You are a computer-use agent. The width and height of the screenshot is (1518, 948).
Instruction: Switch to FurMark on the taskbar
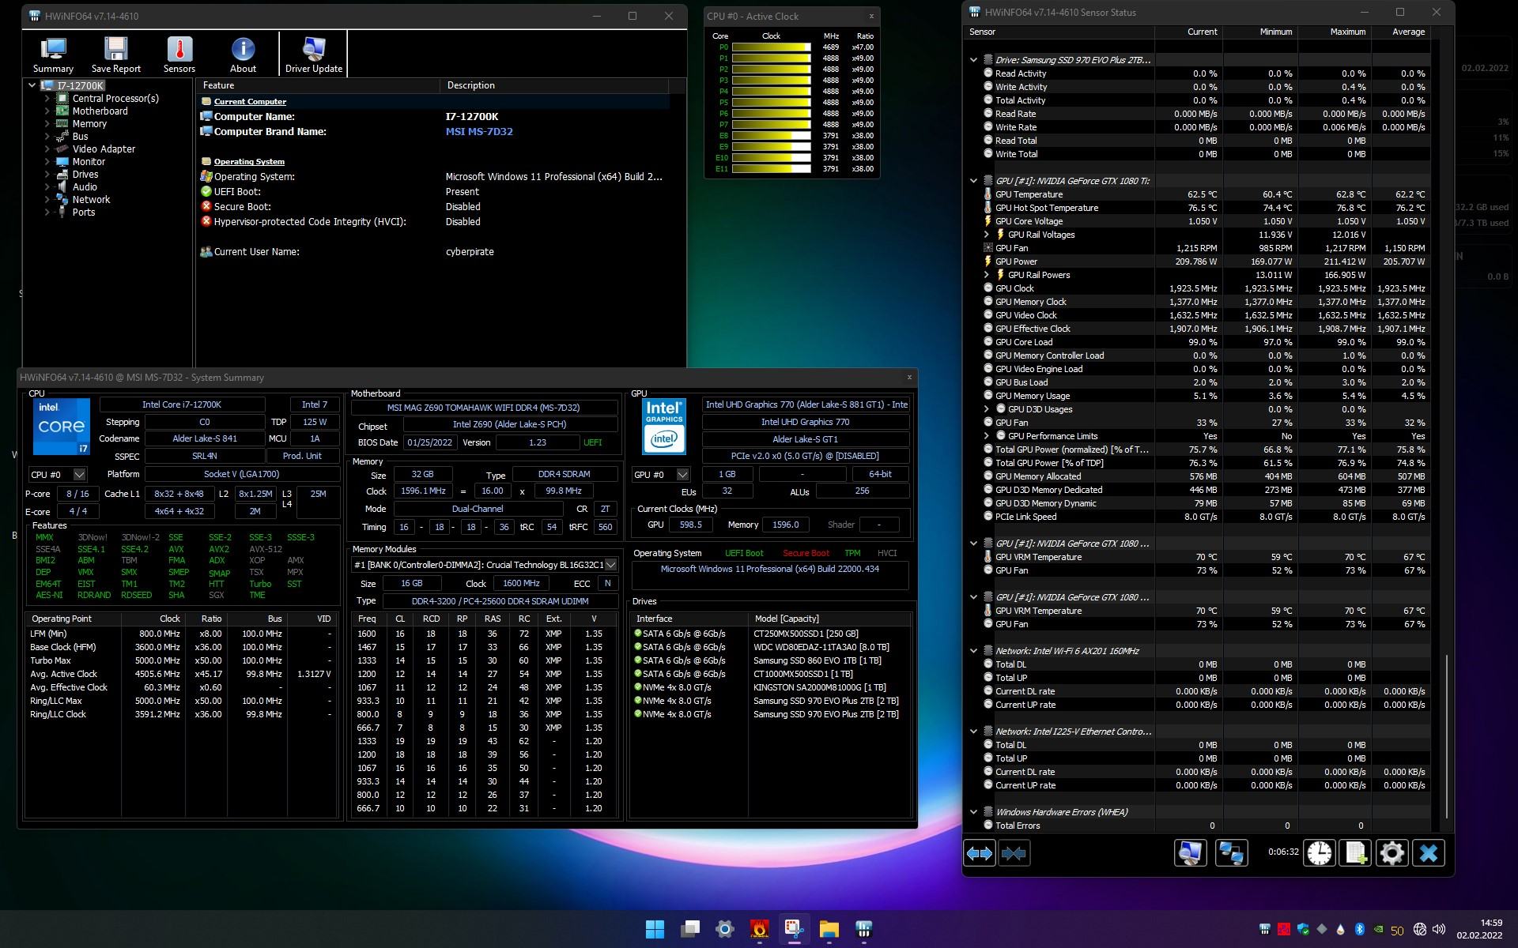tap(760, 929)
